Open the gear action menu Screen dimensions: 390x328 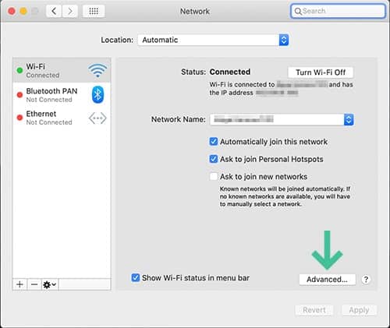tap(50, 284)
